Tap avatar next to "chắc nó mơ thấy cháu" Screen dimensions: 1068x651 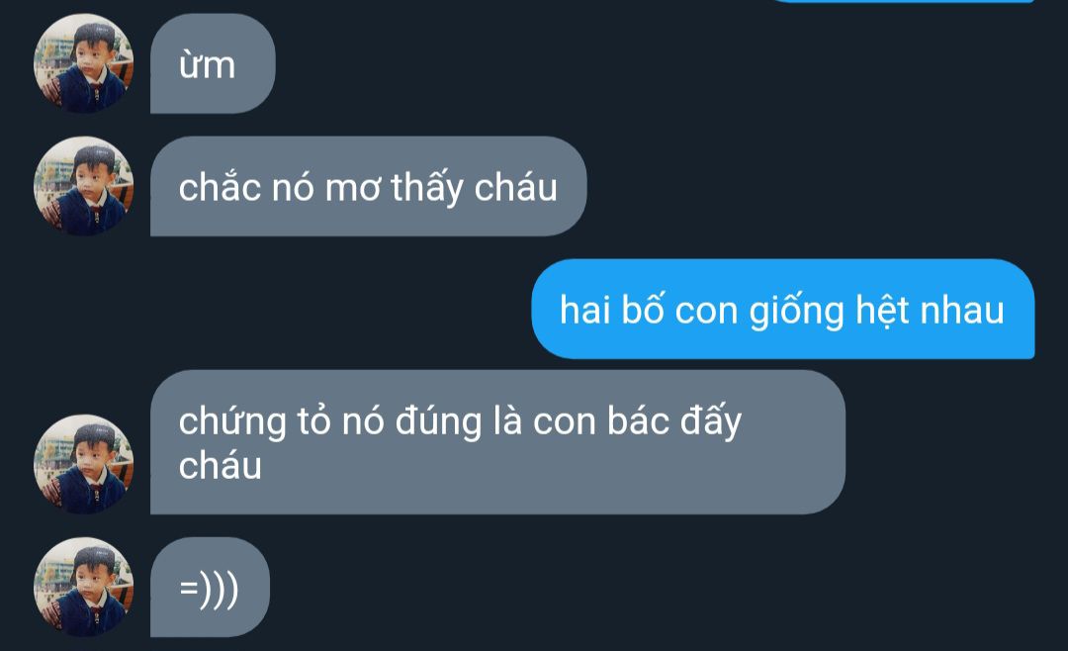click(83, 186)
